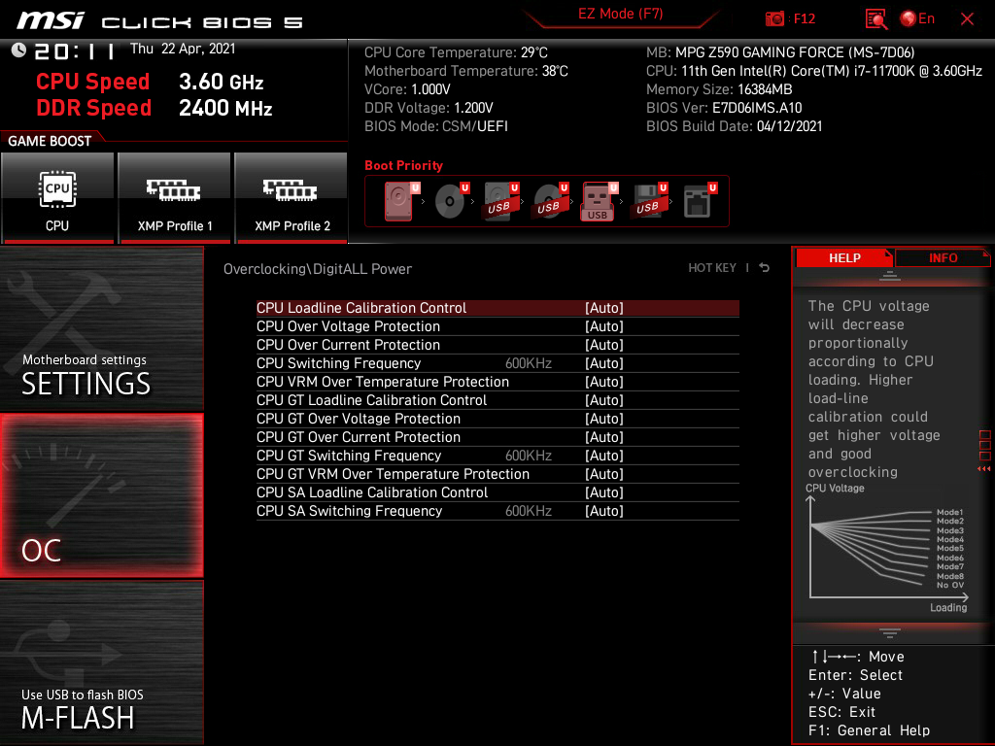The image size is (995, 746).
Task: Open the OC overclocking section
Action: 101,496
